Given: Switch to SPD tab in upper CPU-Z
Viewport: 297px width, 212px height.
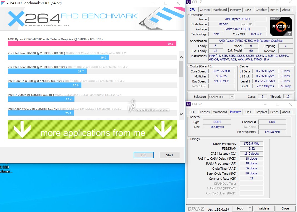Looking at the screenshot, I should [248, 10].
